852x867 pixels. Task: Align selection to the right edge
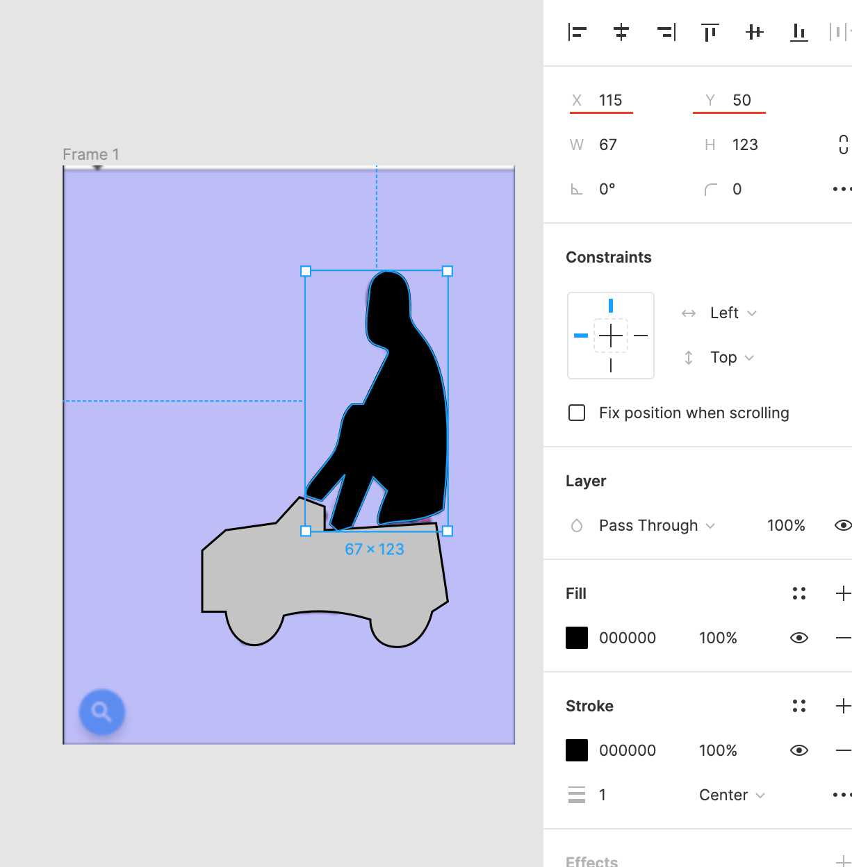coord(666,32)
